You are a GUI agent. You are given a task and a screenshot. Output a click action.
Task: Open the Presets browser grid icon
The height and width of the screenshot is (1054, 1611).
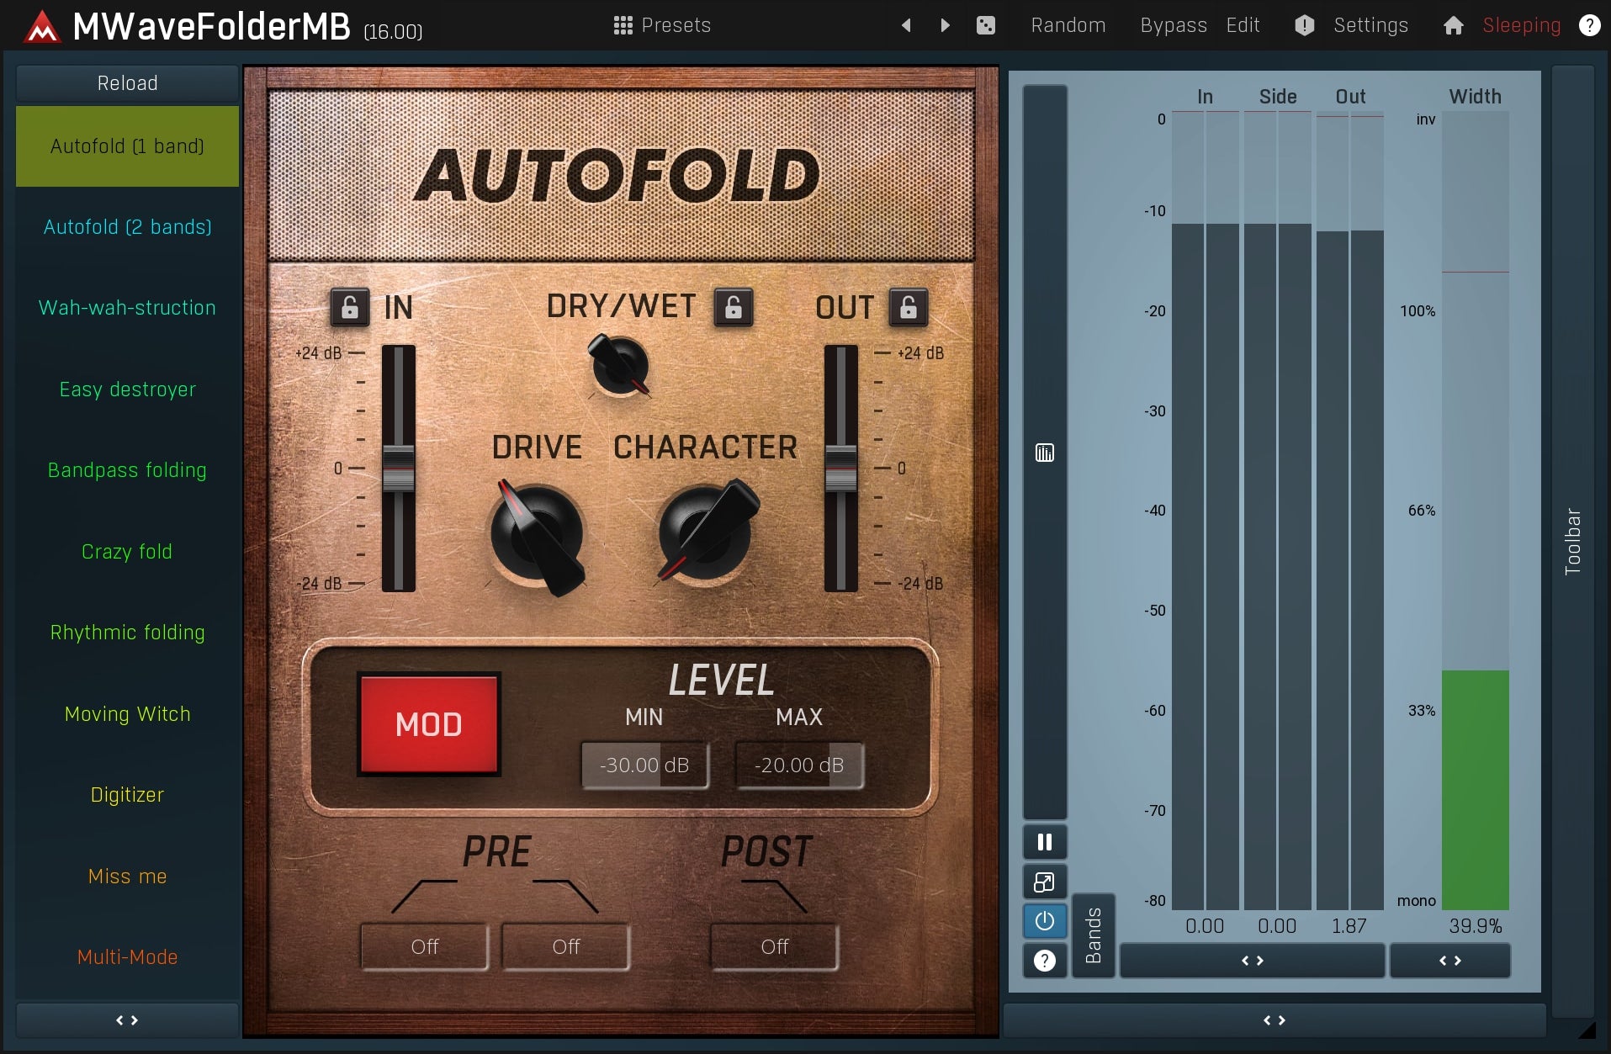tap(624, 25)
